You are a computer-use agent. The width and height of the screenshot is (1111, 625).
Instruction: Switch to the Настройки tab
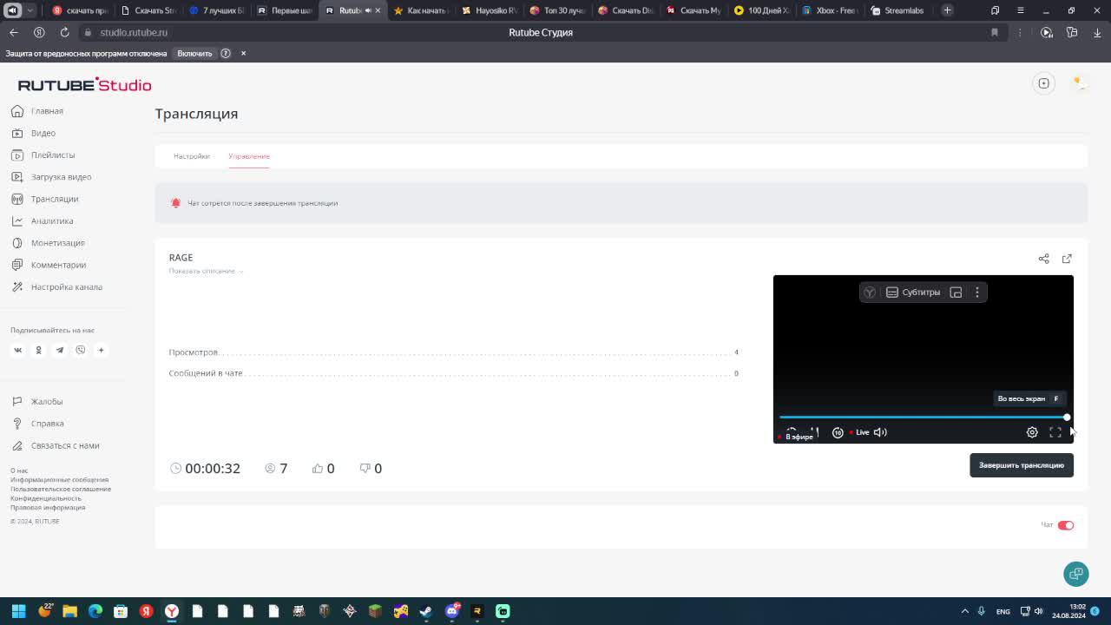(191, 156)
